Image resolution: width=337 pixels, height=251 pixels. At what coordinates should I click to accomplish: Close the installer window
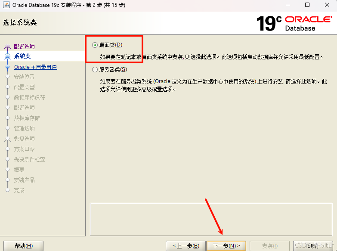coord(327,5)
